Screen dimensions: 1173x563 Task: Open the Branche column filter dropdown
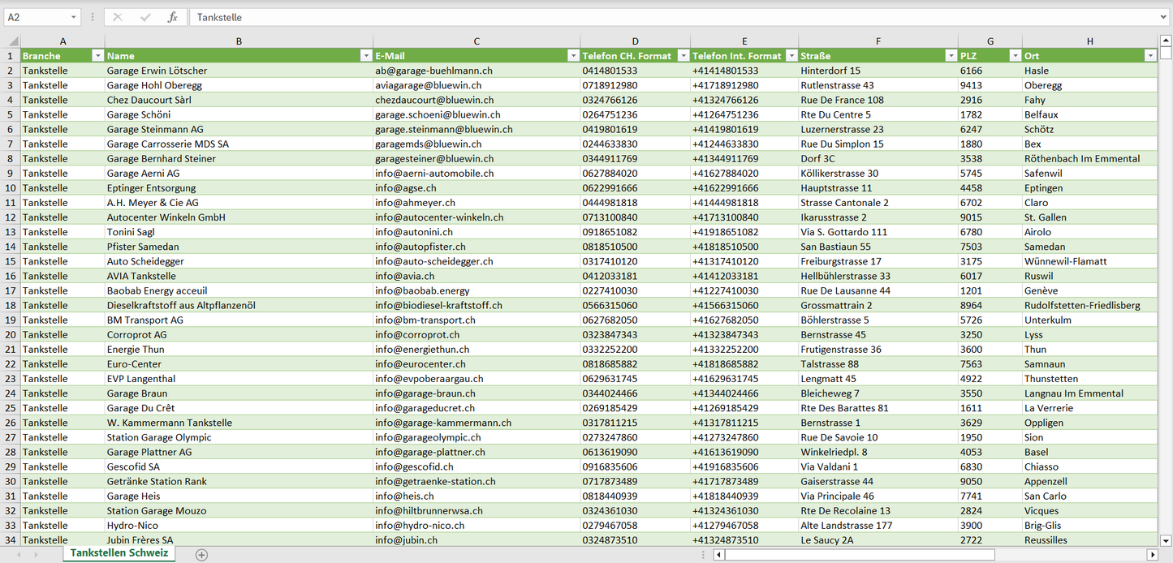97,56
